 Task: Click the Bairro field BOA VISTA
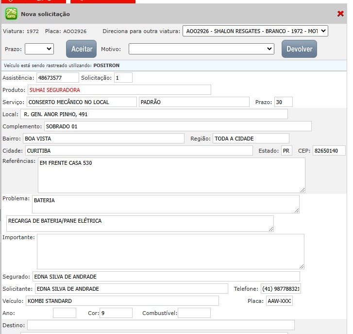point(103,139)
